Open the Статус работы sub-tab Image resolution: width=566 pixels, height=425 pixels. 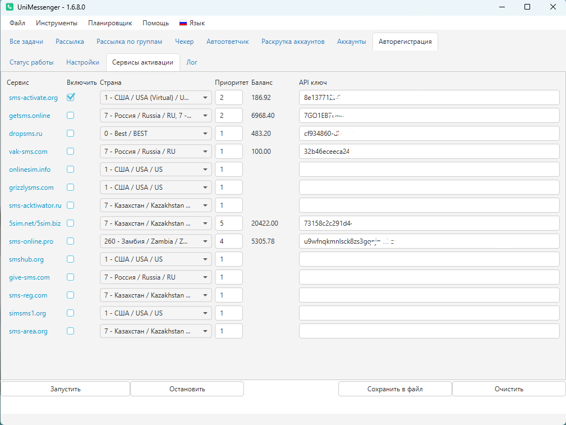click(31, 62)
